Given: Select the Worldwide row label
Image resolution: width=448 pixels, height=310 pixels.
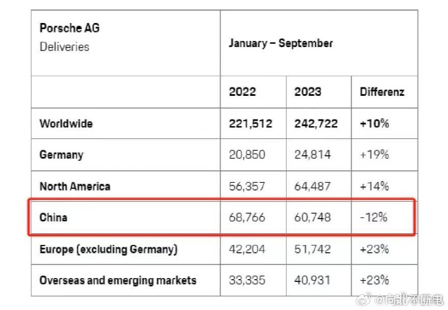Looking at the screenshot, I should tap(66, 123).
